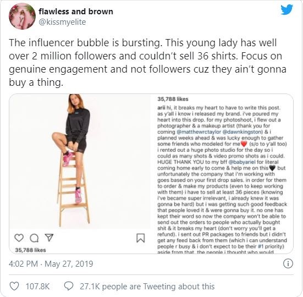This screenshot has width=303, height=297.
Task: View 27.1K people are Tweeting about this
Action: coord(147,287)
